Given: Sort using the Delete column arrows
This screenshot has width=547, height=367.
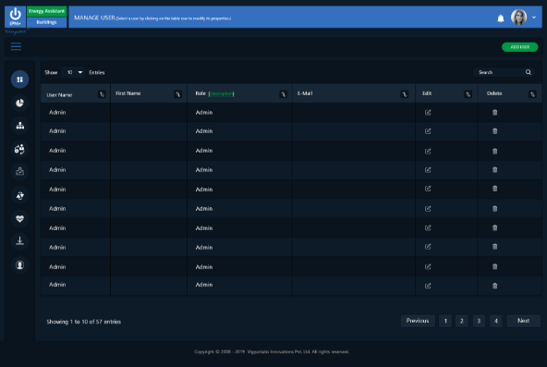Looking at the screenshot, I should 532,94.
